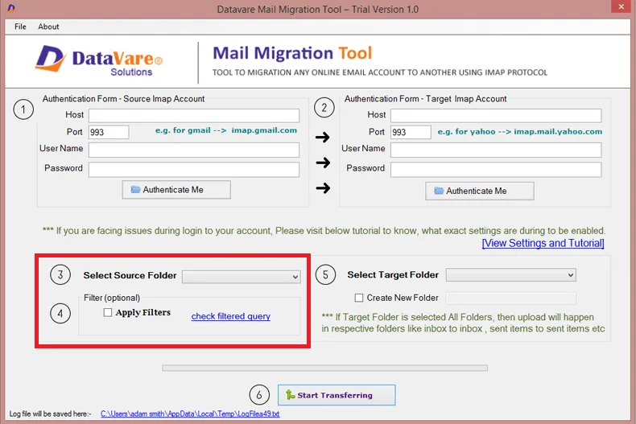Viewport: 636px width, 424px height.
Task: Click the target Port field showing 993
Action: pos(411,132)
